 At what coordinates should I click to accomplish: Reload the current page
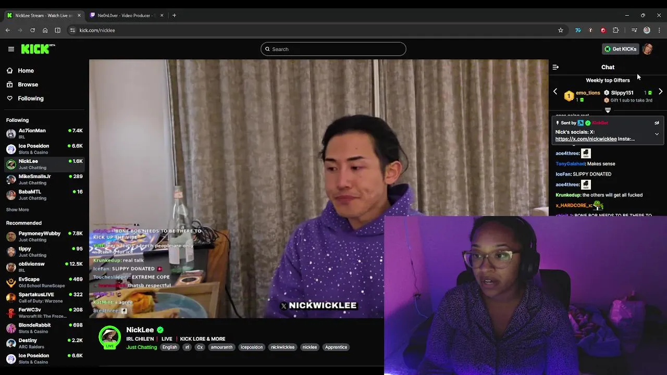[x=32, y=30]
